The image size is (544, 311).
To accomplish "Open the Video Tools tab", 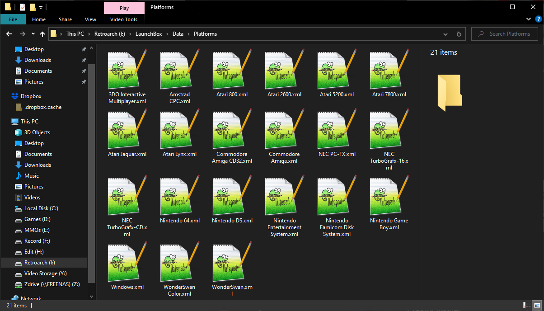I will (124, 19).
